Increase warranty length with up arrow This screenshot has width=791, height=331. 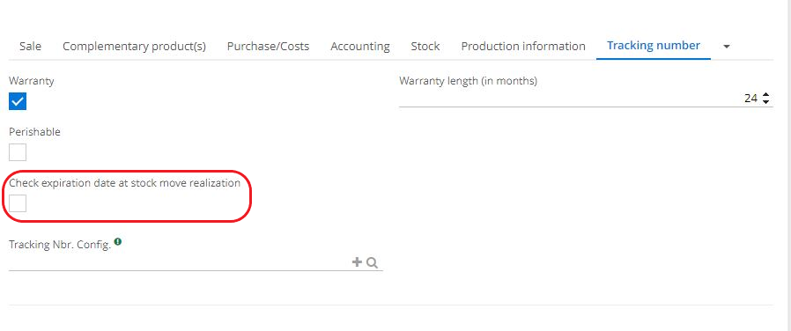765,95
